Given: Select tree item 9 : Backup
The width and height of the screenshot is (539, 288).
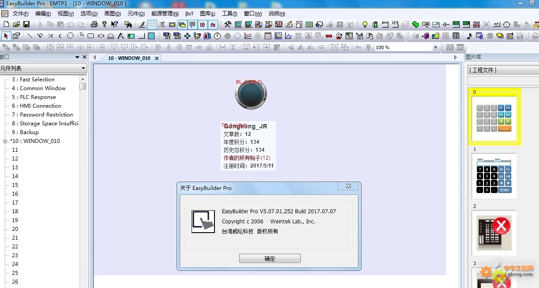Looking at the screenshot, I should coord(25,132).
